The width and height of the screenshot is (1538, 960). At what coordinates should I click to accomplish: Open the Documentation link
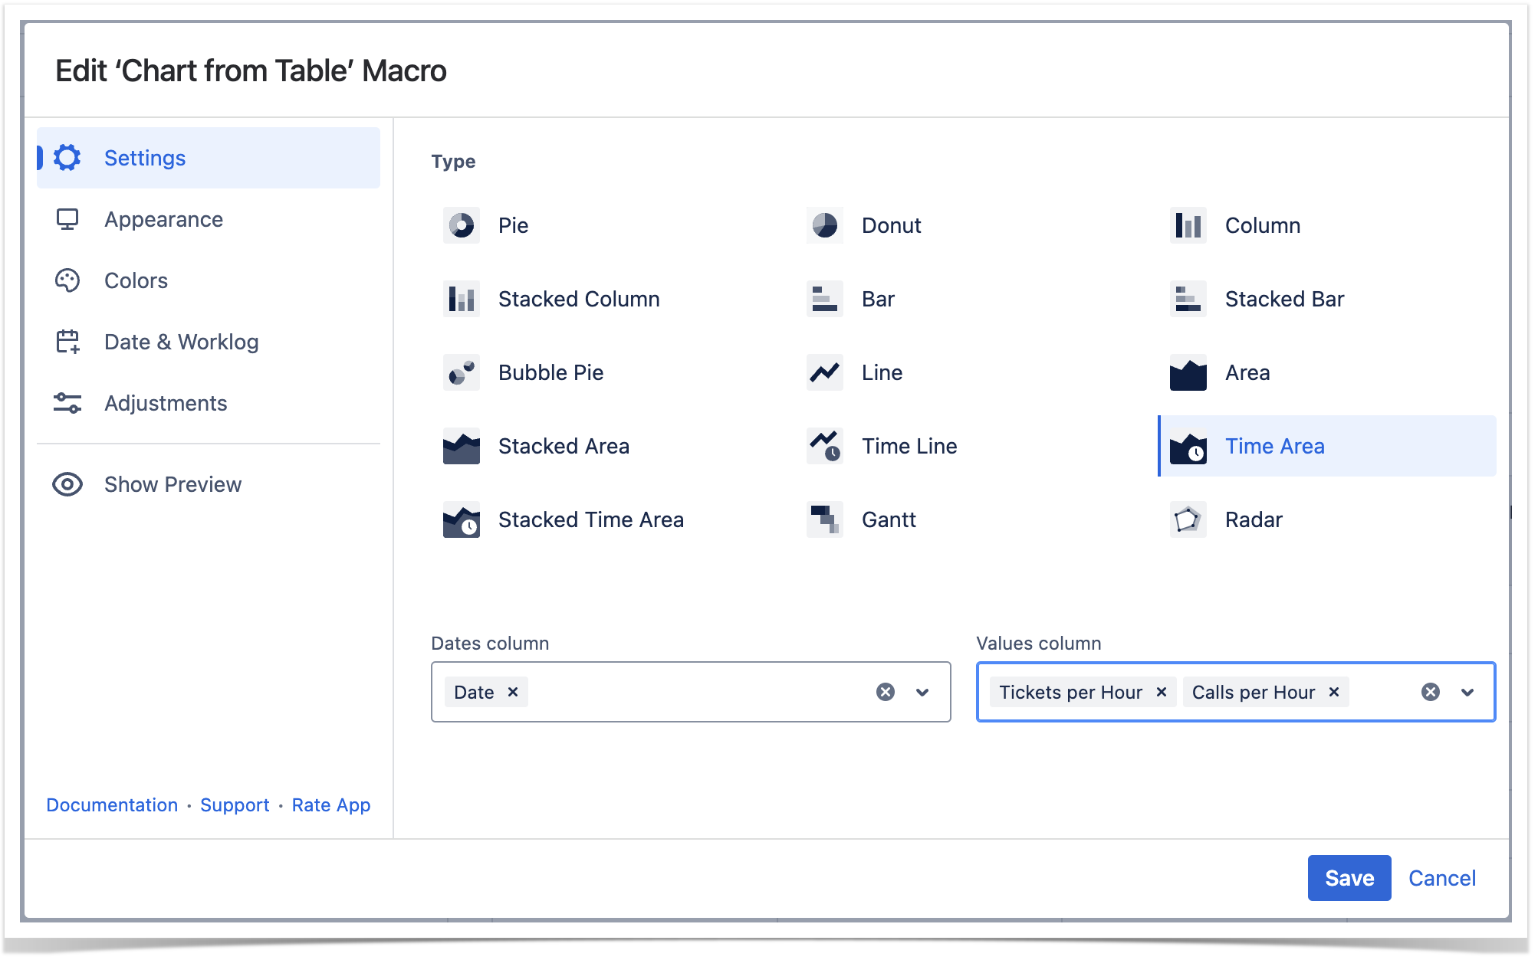(x=112, y=805)
